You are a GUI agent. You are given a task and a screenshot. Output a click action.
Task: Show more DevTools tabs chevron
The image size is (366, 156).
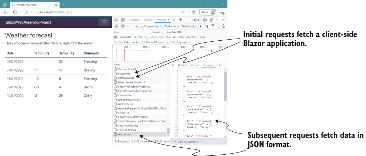tap(174, 20)
